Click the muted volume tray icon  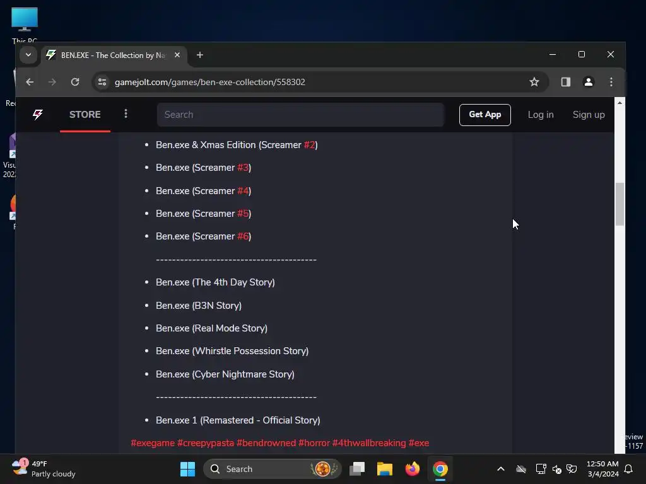tap(556, 469)
